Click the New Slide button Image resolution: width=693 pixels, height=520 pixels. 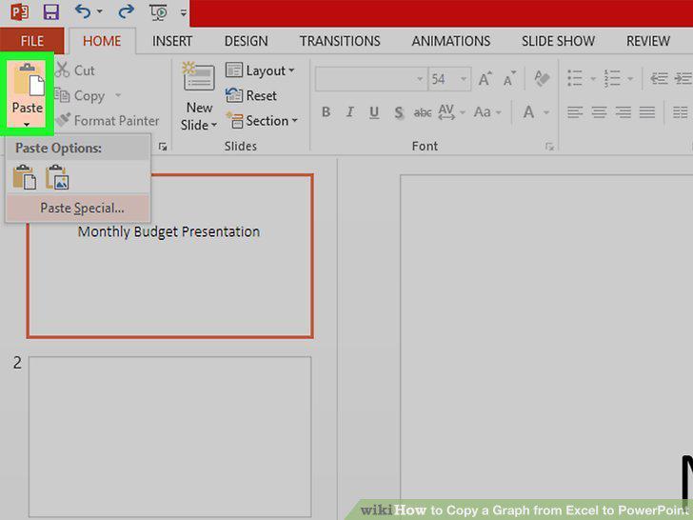pyautogui.click(x=199, y=96)
